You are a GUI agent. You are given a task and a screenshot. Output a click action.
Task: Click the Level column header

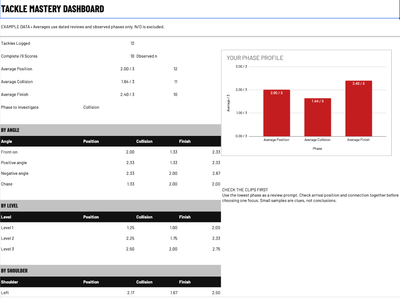[x=6, y=217]
